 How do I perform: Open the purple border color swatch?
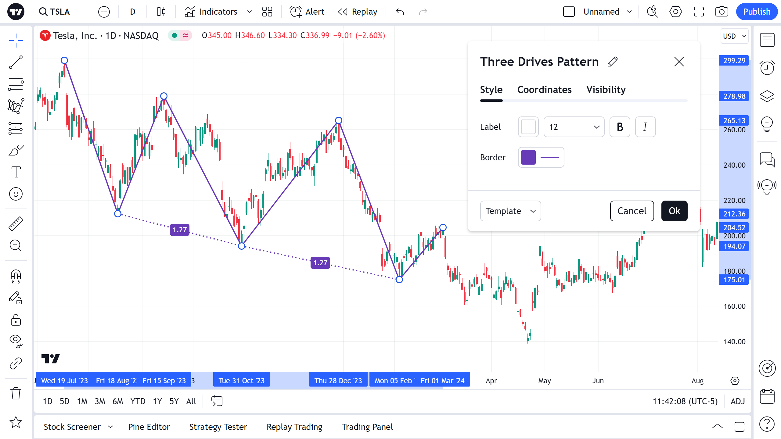coord(528,157)
